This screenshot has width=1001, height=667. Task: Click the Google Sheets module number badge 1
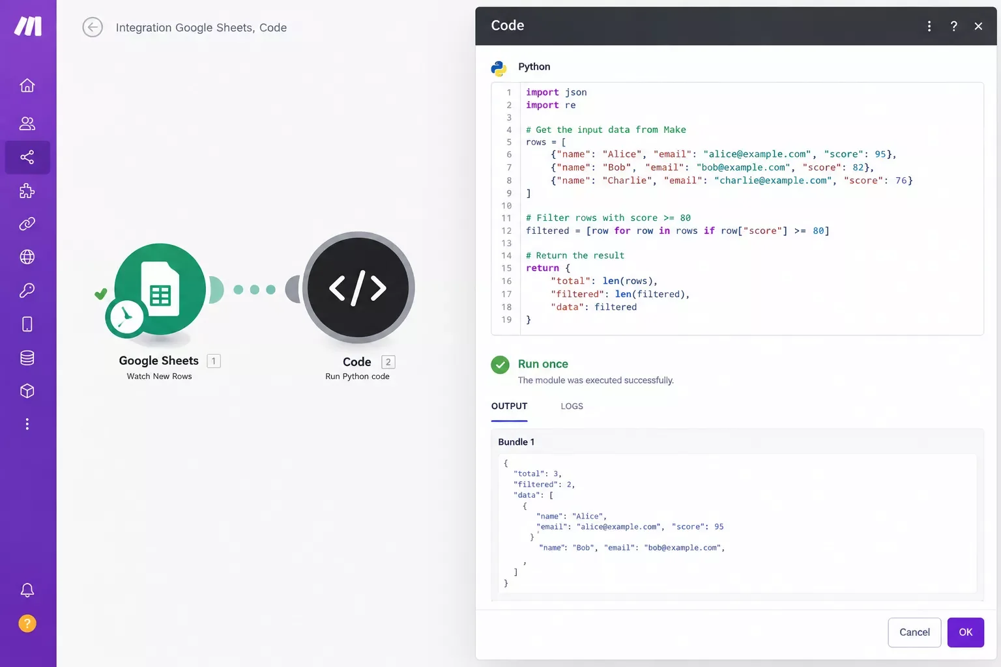coord(214,361)
